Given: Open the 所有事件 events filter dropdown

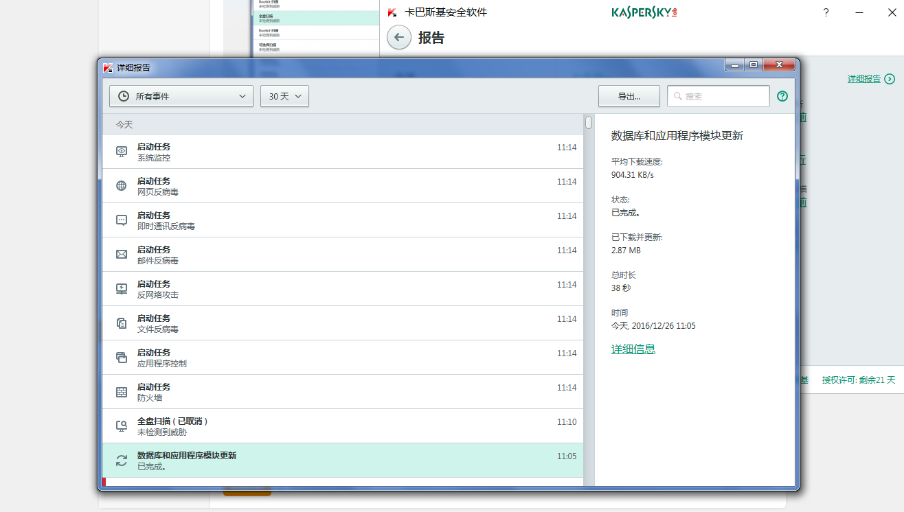Looking at the screenshot, I should point(181,96).
